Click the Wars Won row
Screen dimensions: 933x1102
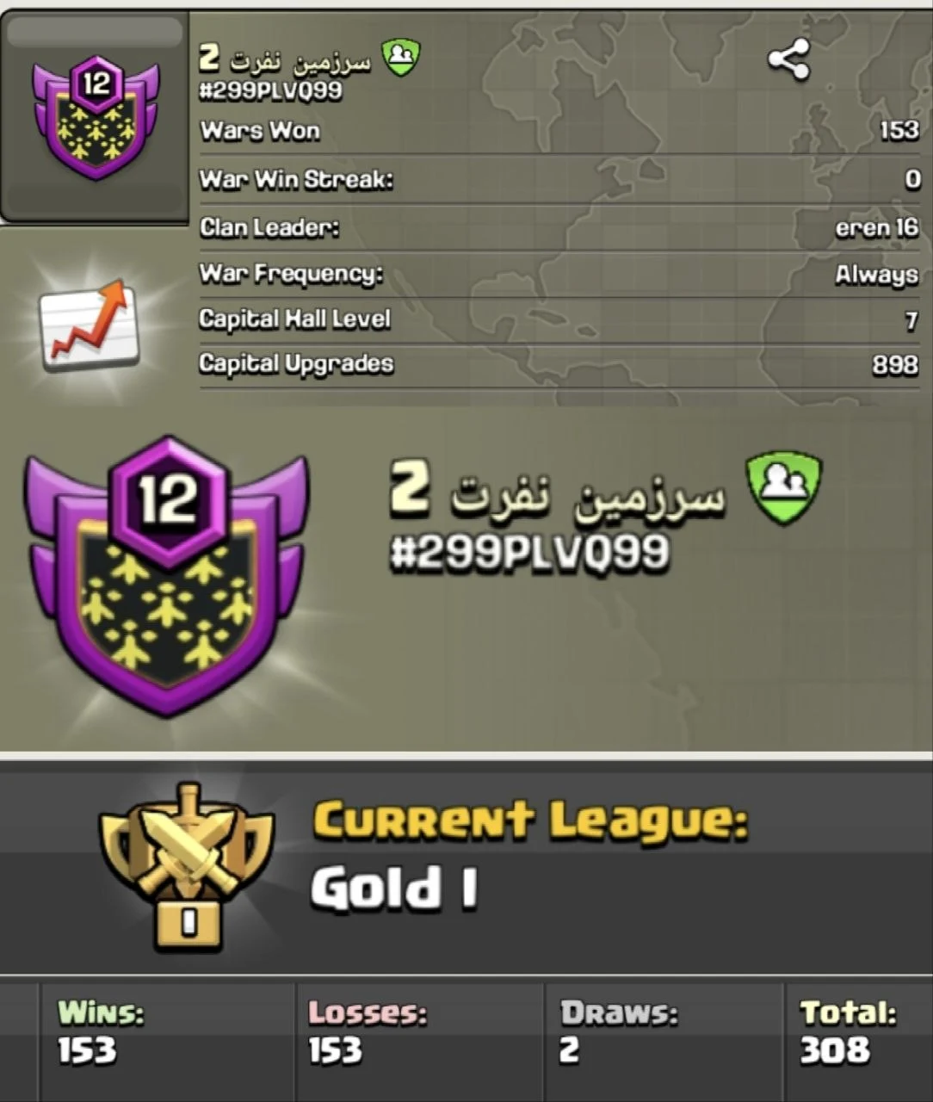pos(559,131)
